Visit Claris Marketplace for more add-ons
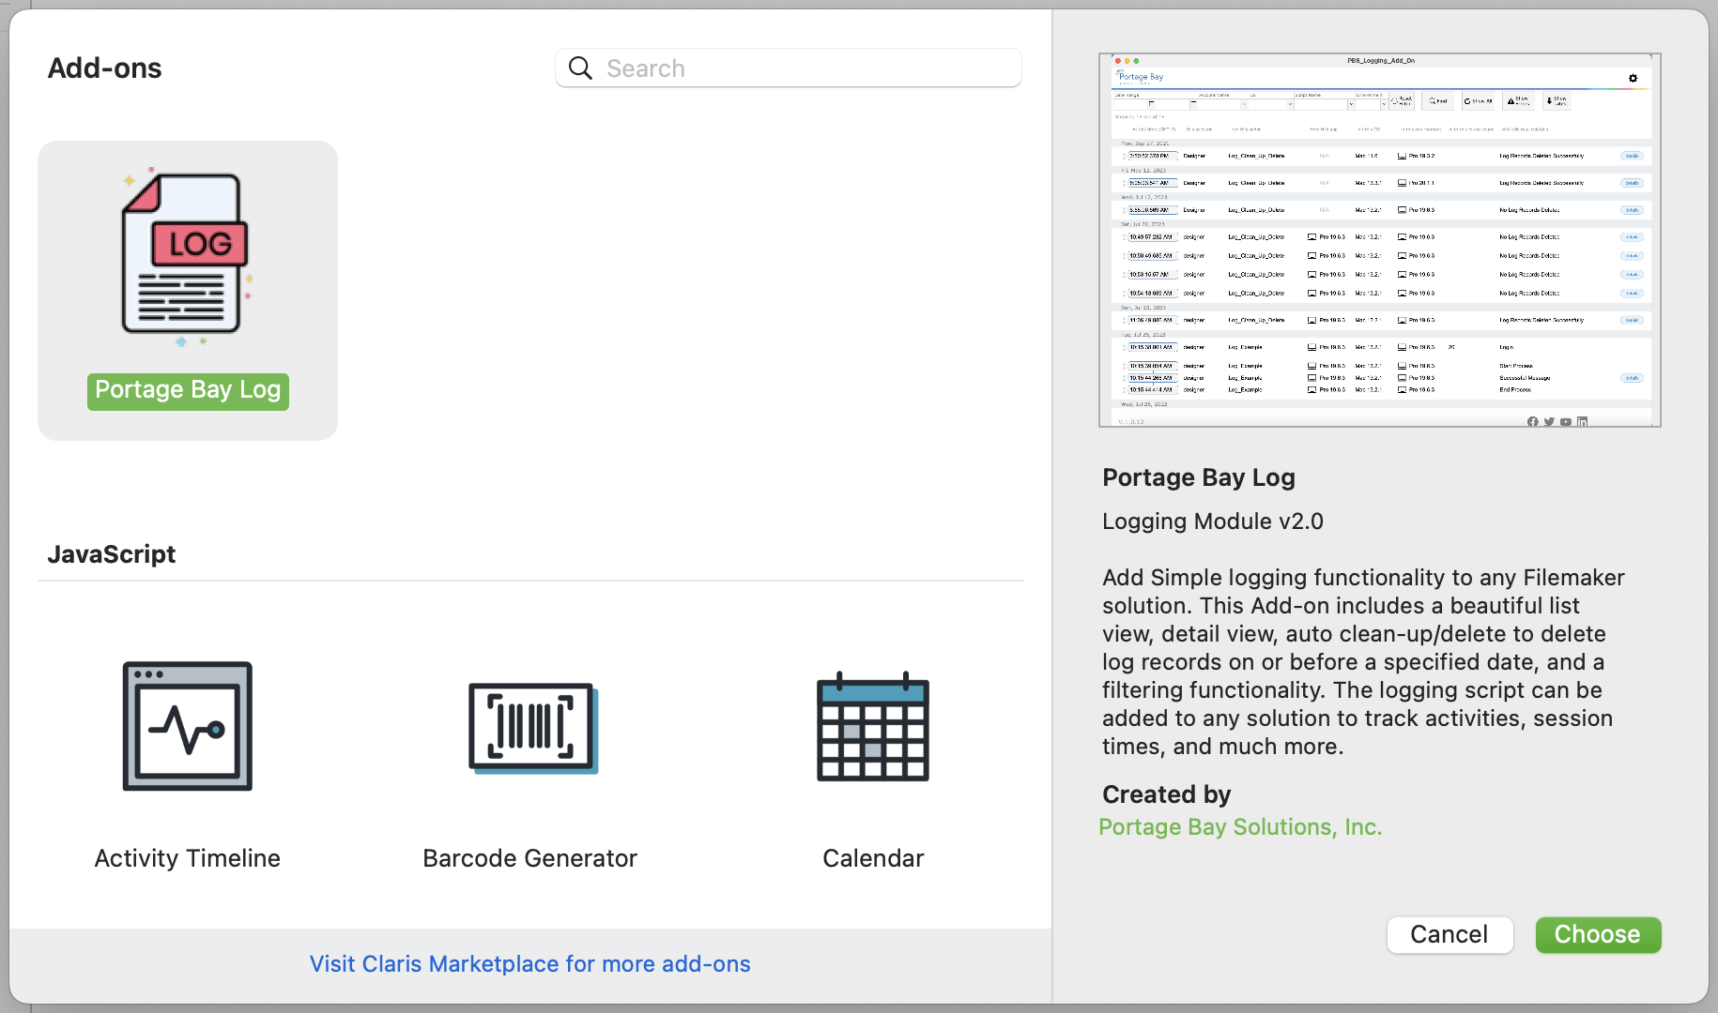 [530, 964]
